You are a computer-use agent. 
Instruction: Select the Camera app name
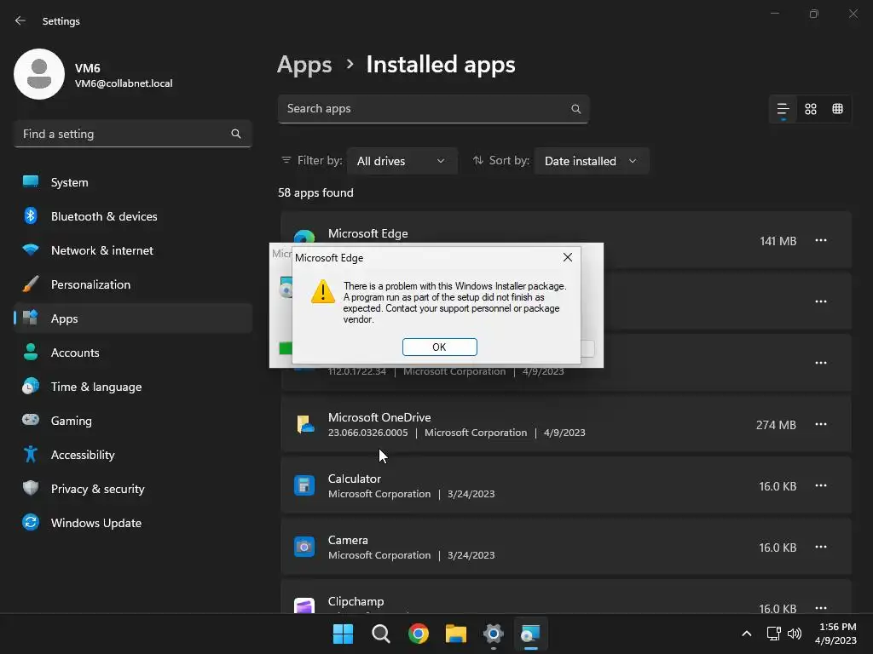[348, 540]
